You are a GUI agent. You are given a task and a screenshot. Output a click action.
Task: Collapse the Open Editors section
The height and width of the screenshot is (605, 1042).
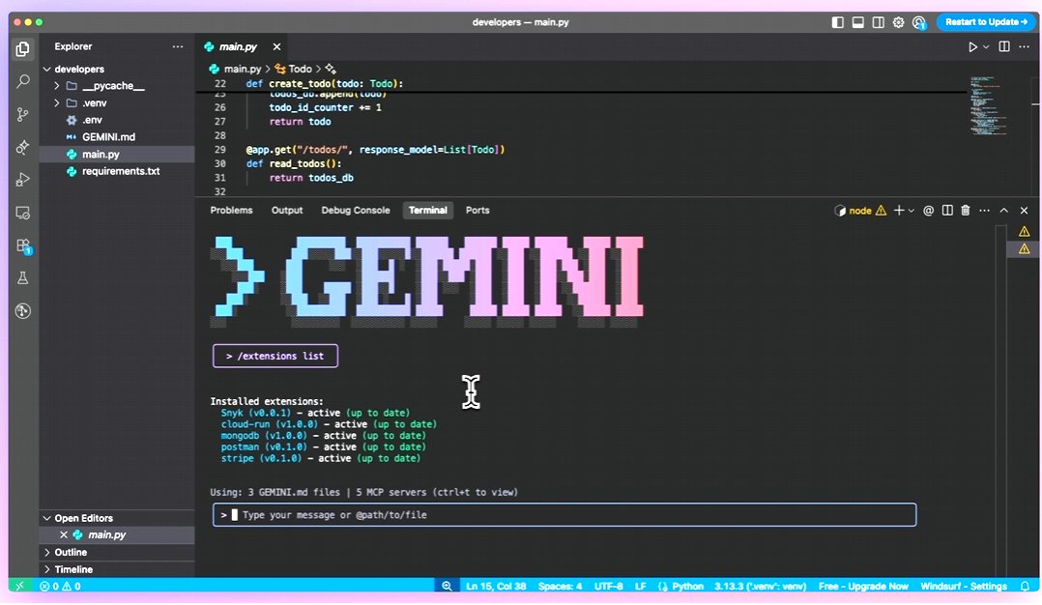tap(117, 519)
